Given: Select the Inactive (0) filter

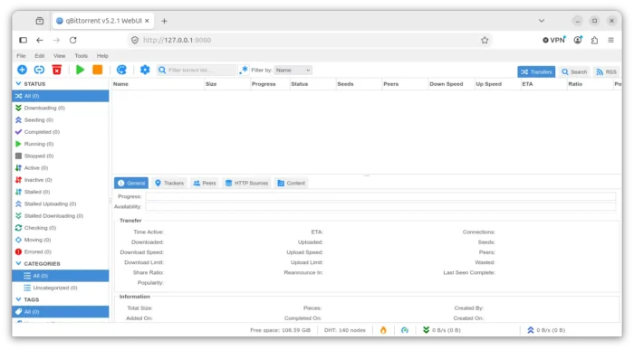Looking at the screenshot, I should [x=61, y=180].
